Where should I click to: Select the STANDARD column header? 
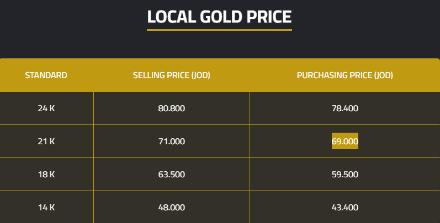pos(46,75)
